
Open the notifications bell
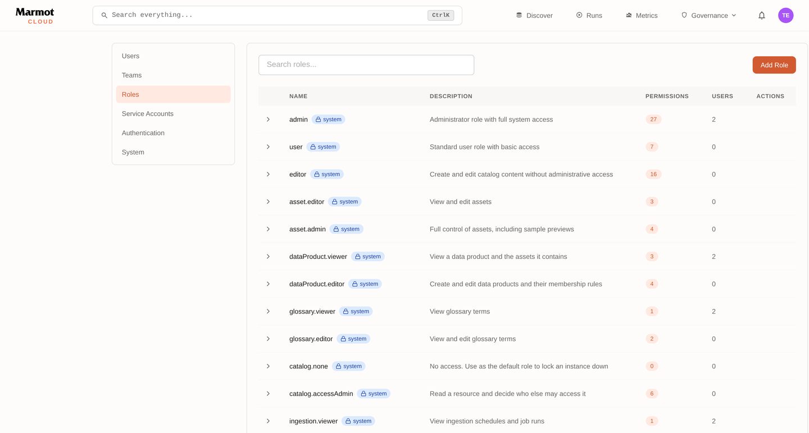[762, 16]
